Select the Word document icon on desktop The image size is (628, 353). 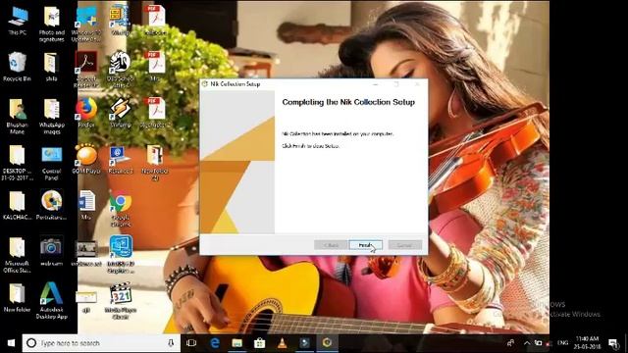tap(86, 205)
